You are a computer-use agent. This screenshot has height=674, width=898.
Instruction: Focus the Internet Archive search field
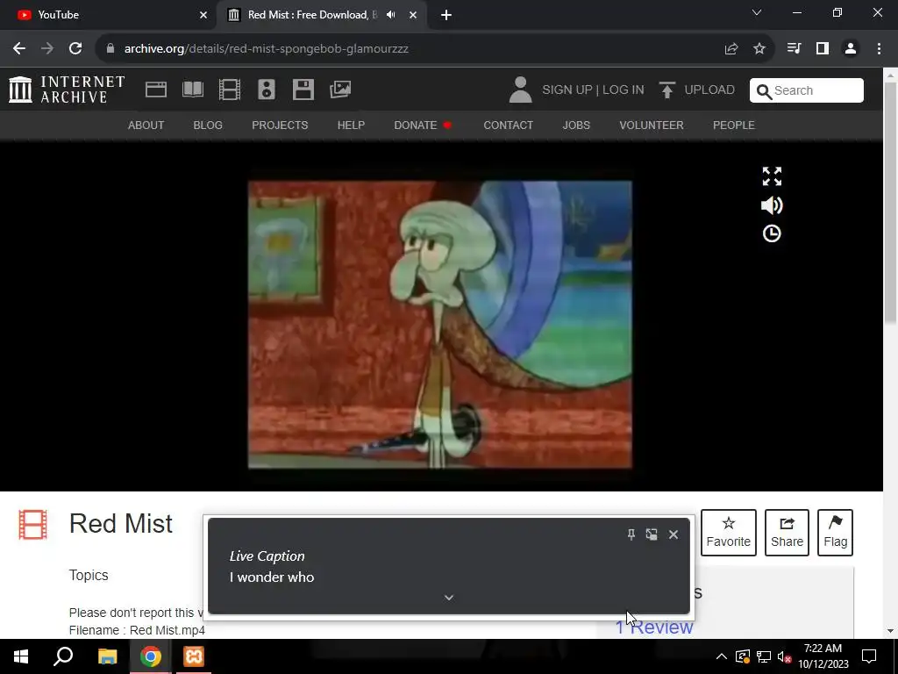pyautogui.click(x=807, y=90)
